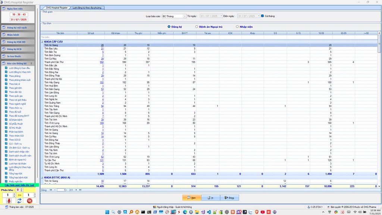Click the Phân khu number stepper

(21, 190)
